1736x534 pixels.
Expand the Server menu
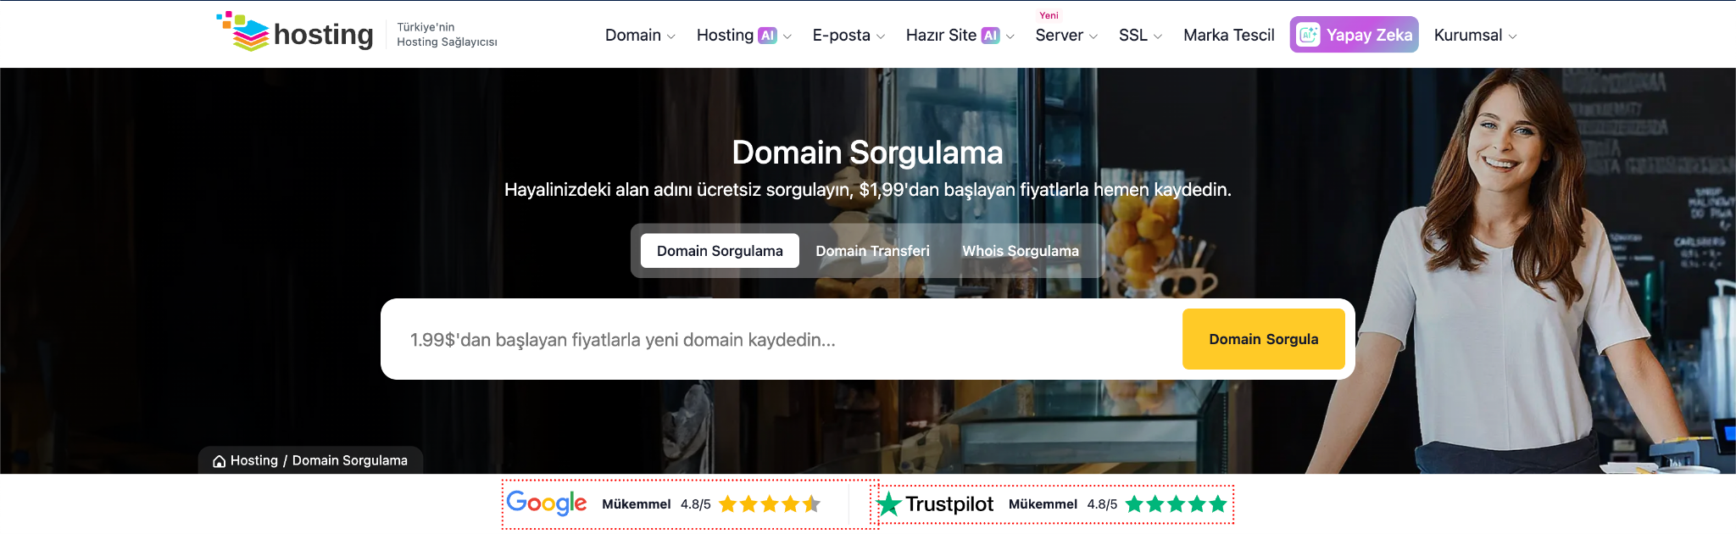tap(1066, 36)
